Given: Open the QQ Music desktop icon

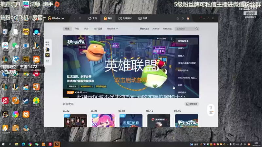Looking at the screenshot, I should pyautogui.click(x=36, y=101).
